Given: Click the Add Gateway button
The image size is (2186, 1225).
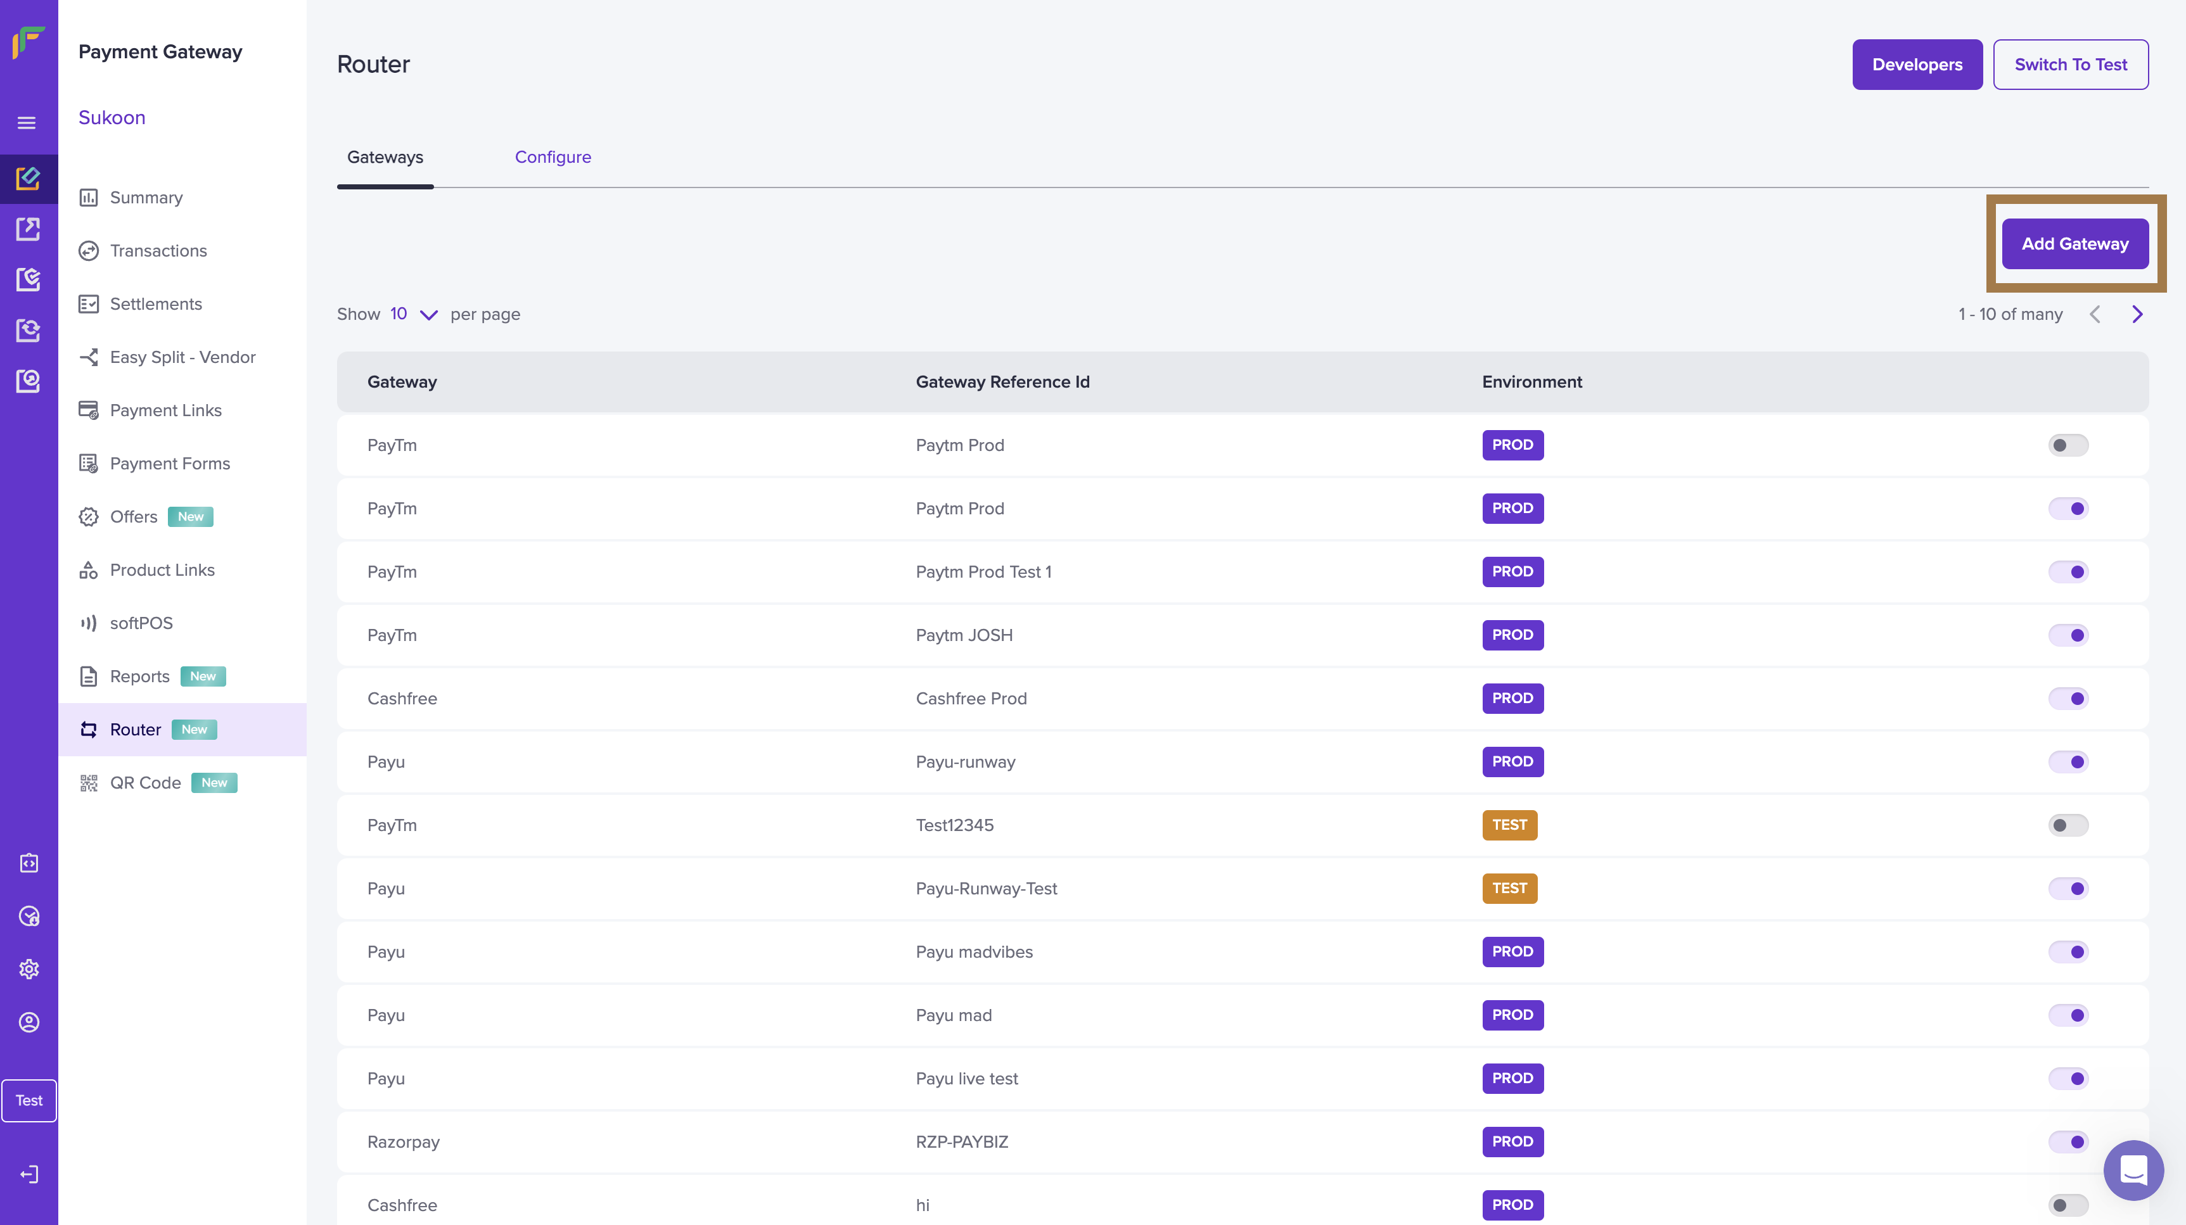Looking at the screenshot, I should 2074,244.
